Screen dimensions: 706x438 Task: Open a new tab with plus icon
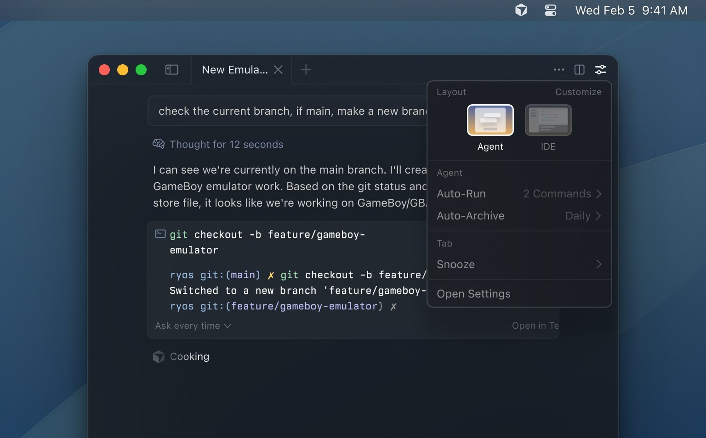click(x=306, y=70)
